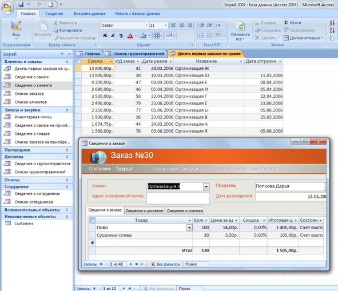Switch to Главная document tab
The height and width of the screenshot is (291, 338).
pos(89,54)
